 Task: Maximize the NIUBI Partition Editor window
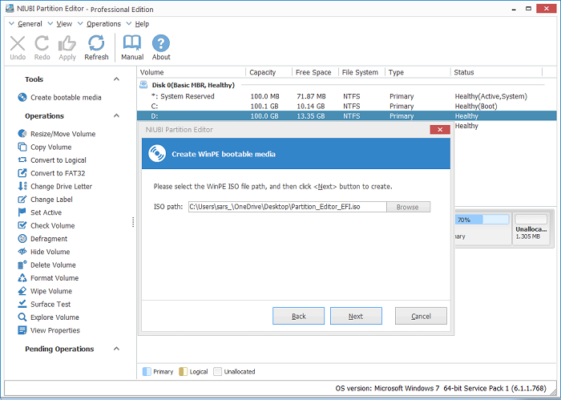click(x=528, y=9)
